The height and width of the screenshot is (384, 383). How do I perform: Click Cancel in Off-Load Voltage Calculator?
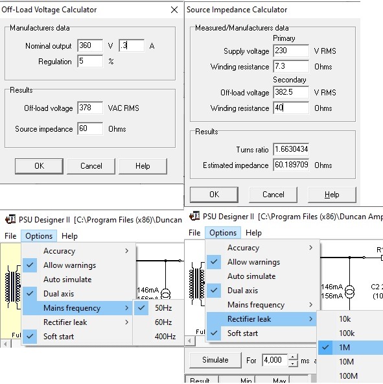pos(91,166)
